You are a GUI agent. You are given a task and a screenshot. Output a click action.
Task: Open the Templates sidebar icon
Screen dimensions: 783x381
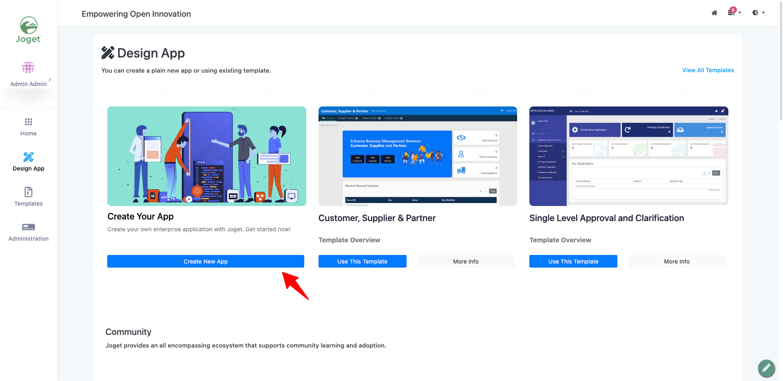(x=29, y=192)
